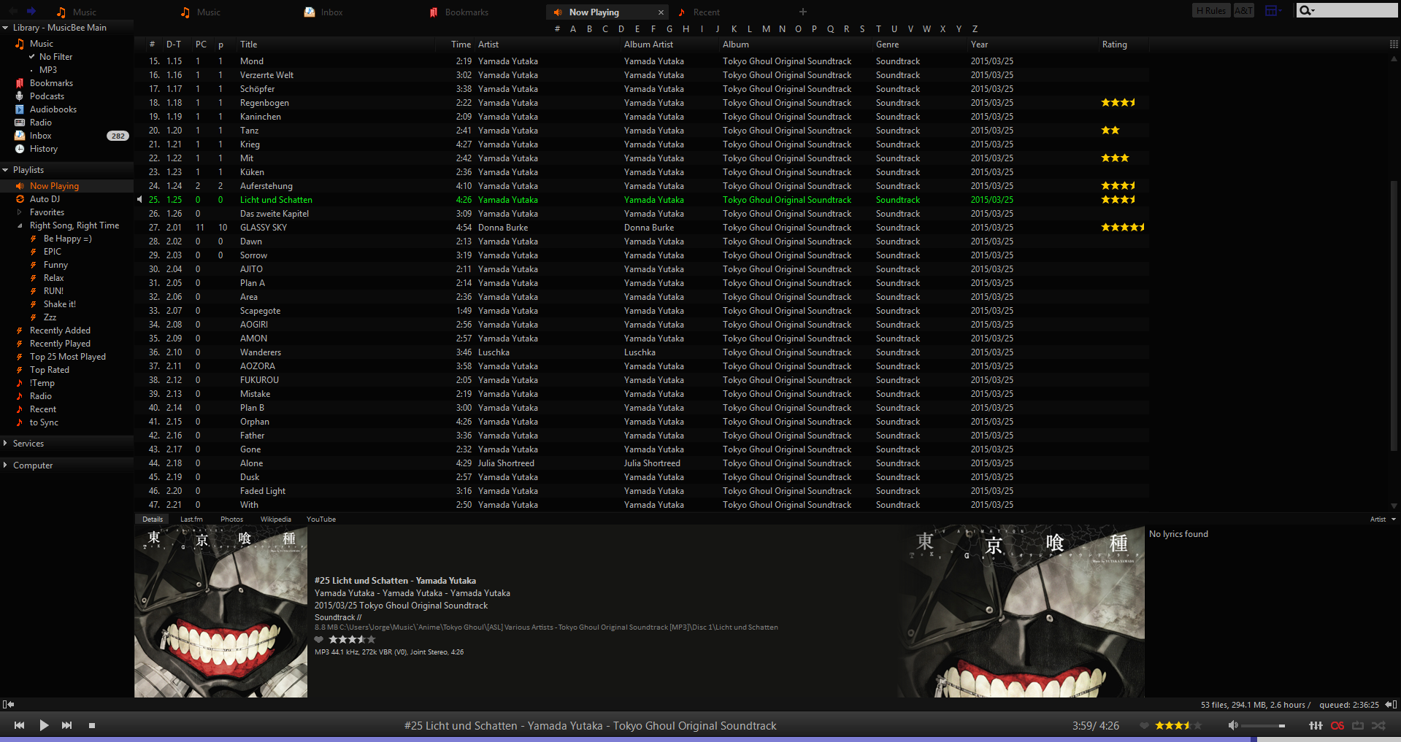Screen dimensions: 1401x742
Task: Sort by the Genre column header
Action: [887, 45]
